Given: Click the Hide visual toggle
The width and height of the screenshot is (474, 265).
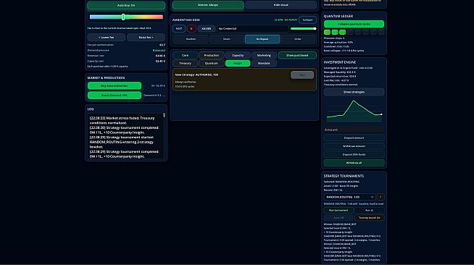Looking at the screenshot, I should point(280,5).
